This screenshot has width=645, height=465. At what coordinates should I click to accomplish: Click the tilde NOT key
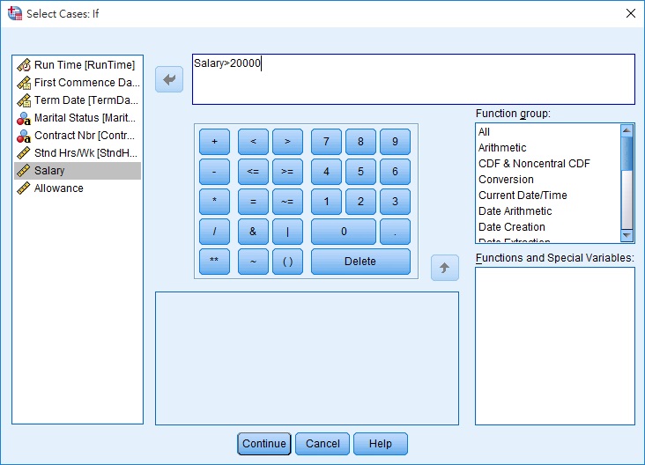click(253, 262)
